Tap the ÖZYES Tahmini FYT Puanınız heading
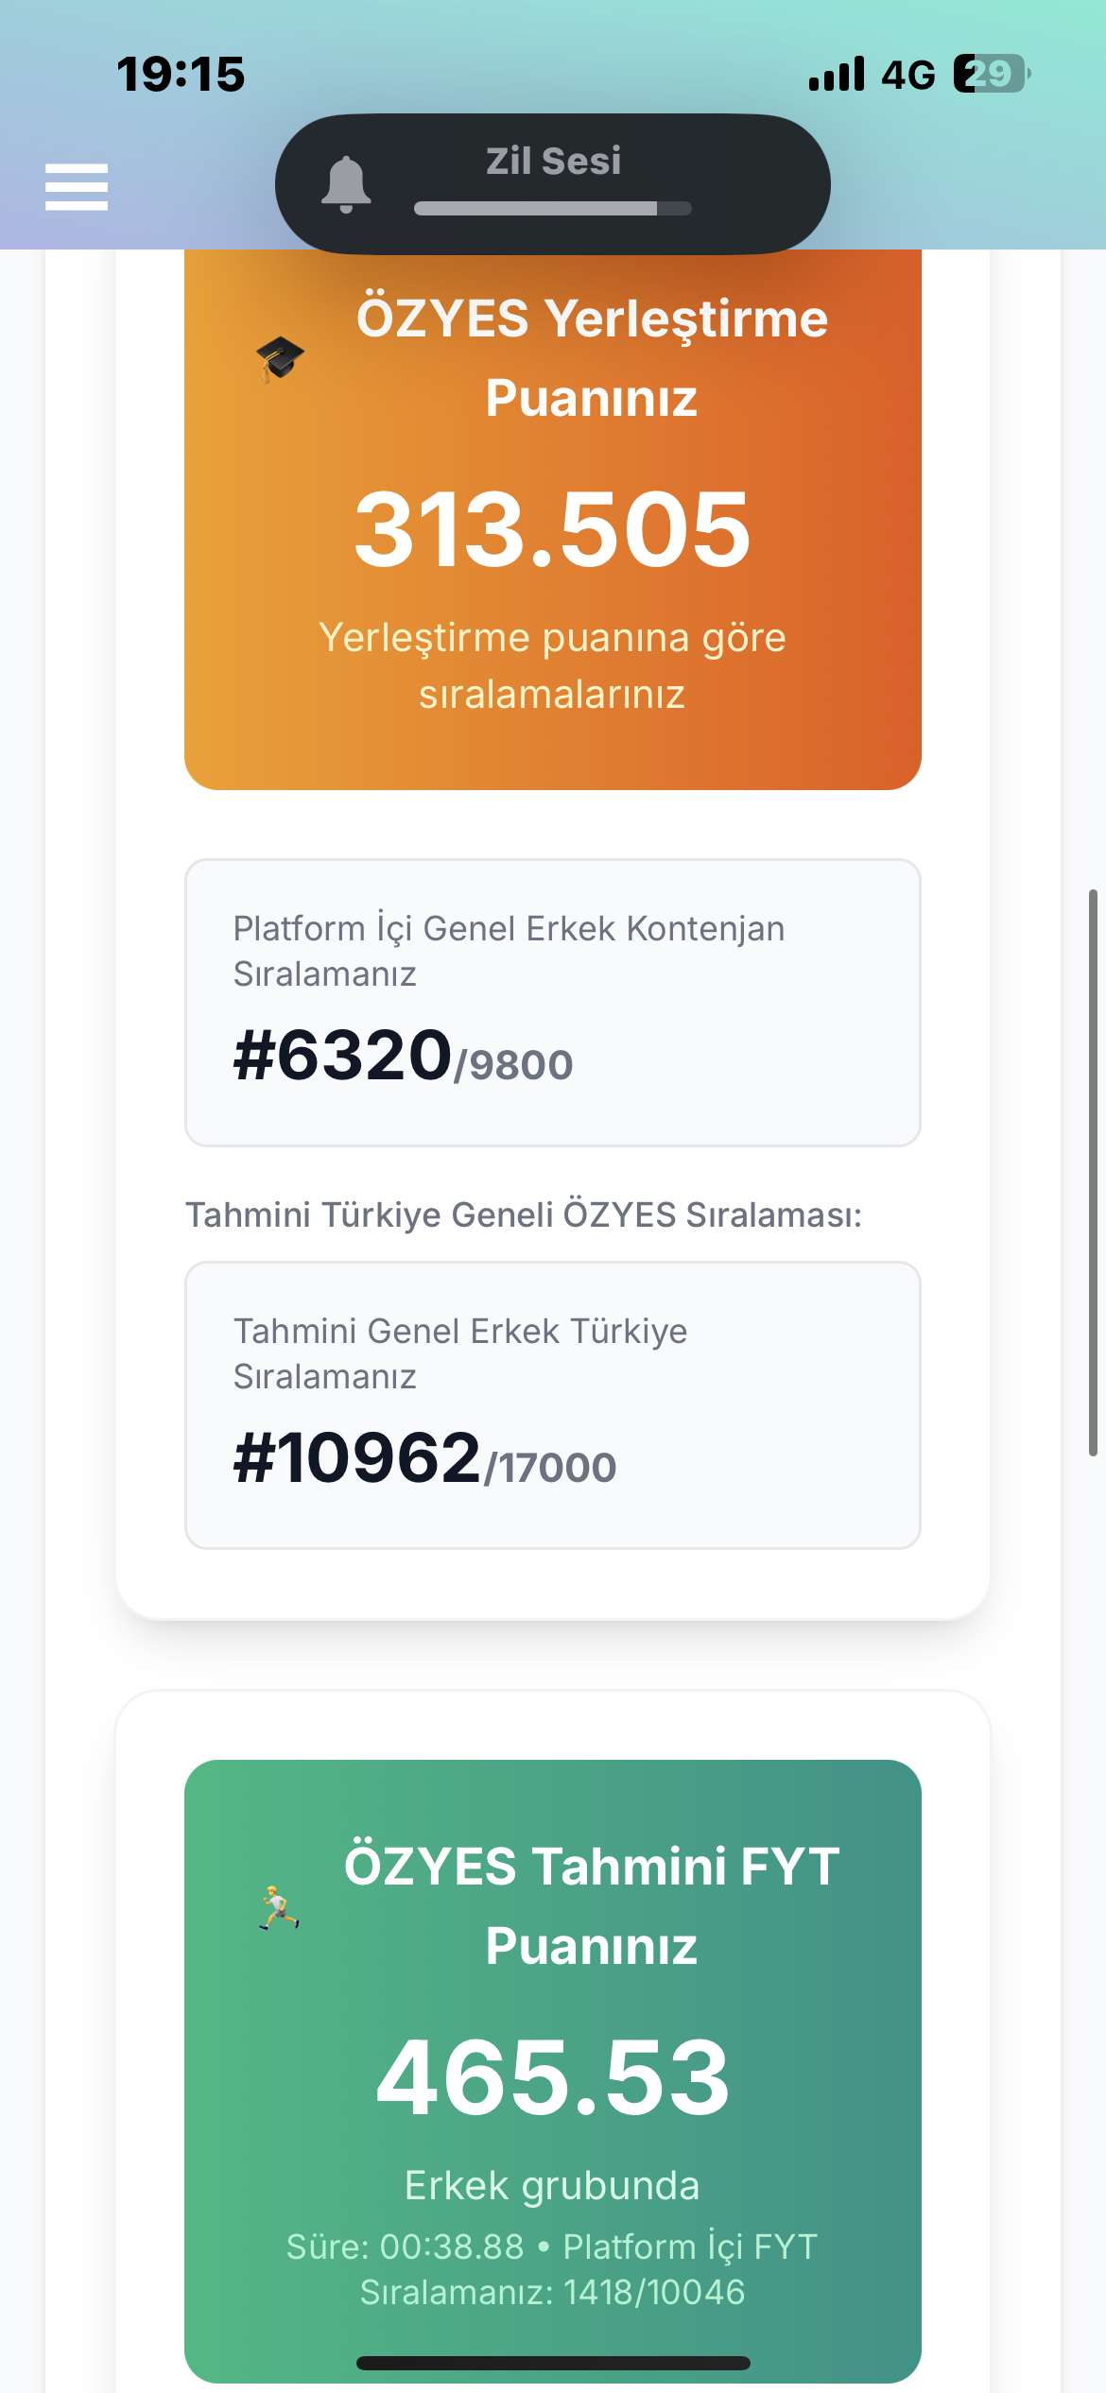1106x2393 pixels. click(592, 1905)
